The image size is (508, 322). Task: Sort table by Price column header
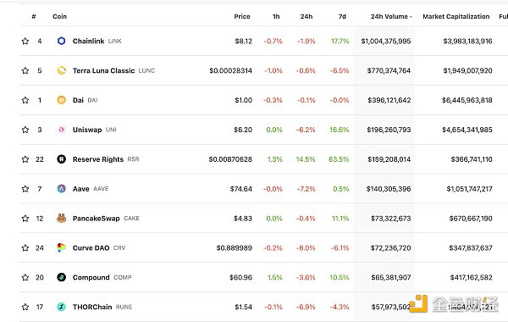(x=242, y=17)
